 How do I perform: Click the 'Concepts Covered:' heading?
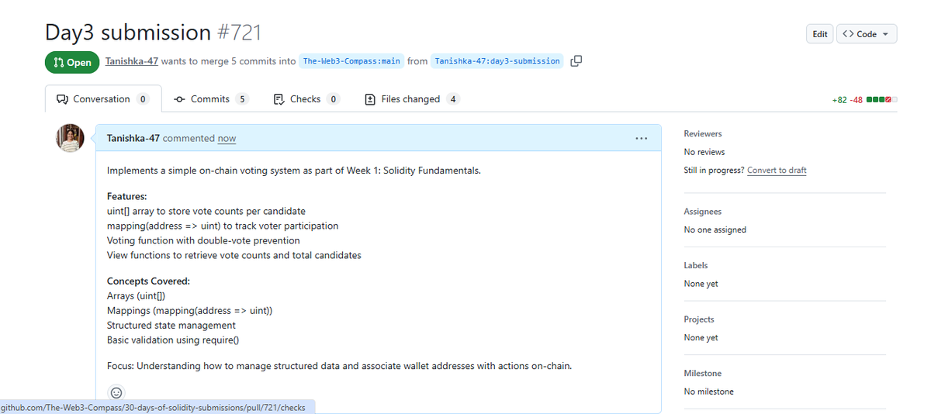(148, 281)
